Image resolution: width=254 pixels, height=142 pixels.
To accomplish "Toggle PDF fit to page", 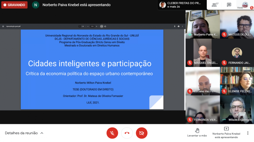I will tap(102, 26).
